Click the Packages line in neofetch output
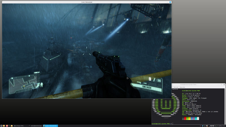This screenshot has width=226, height=127. point(194,98)
